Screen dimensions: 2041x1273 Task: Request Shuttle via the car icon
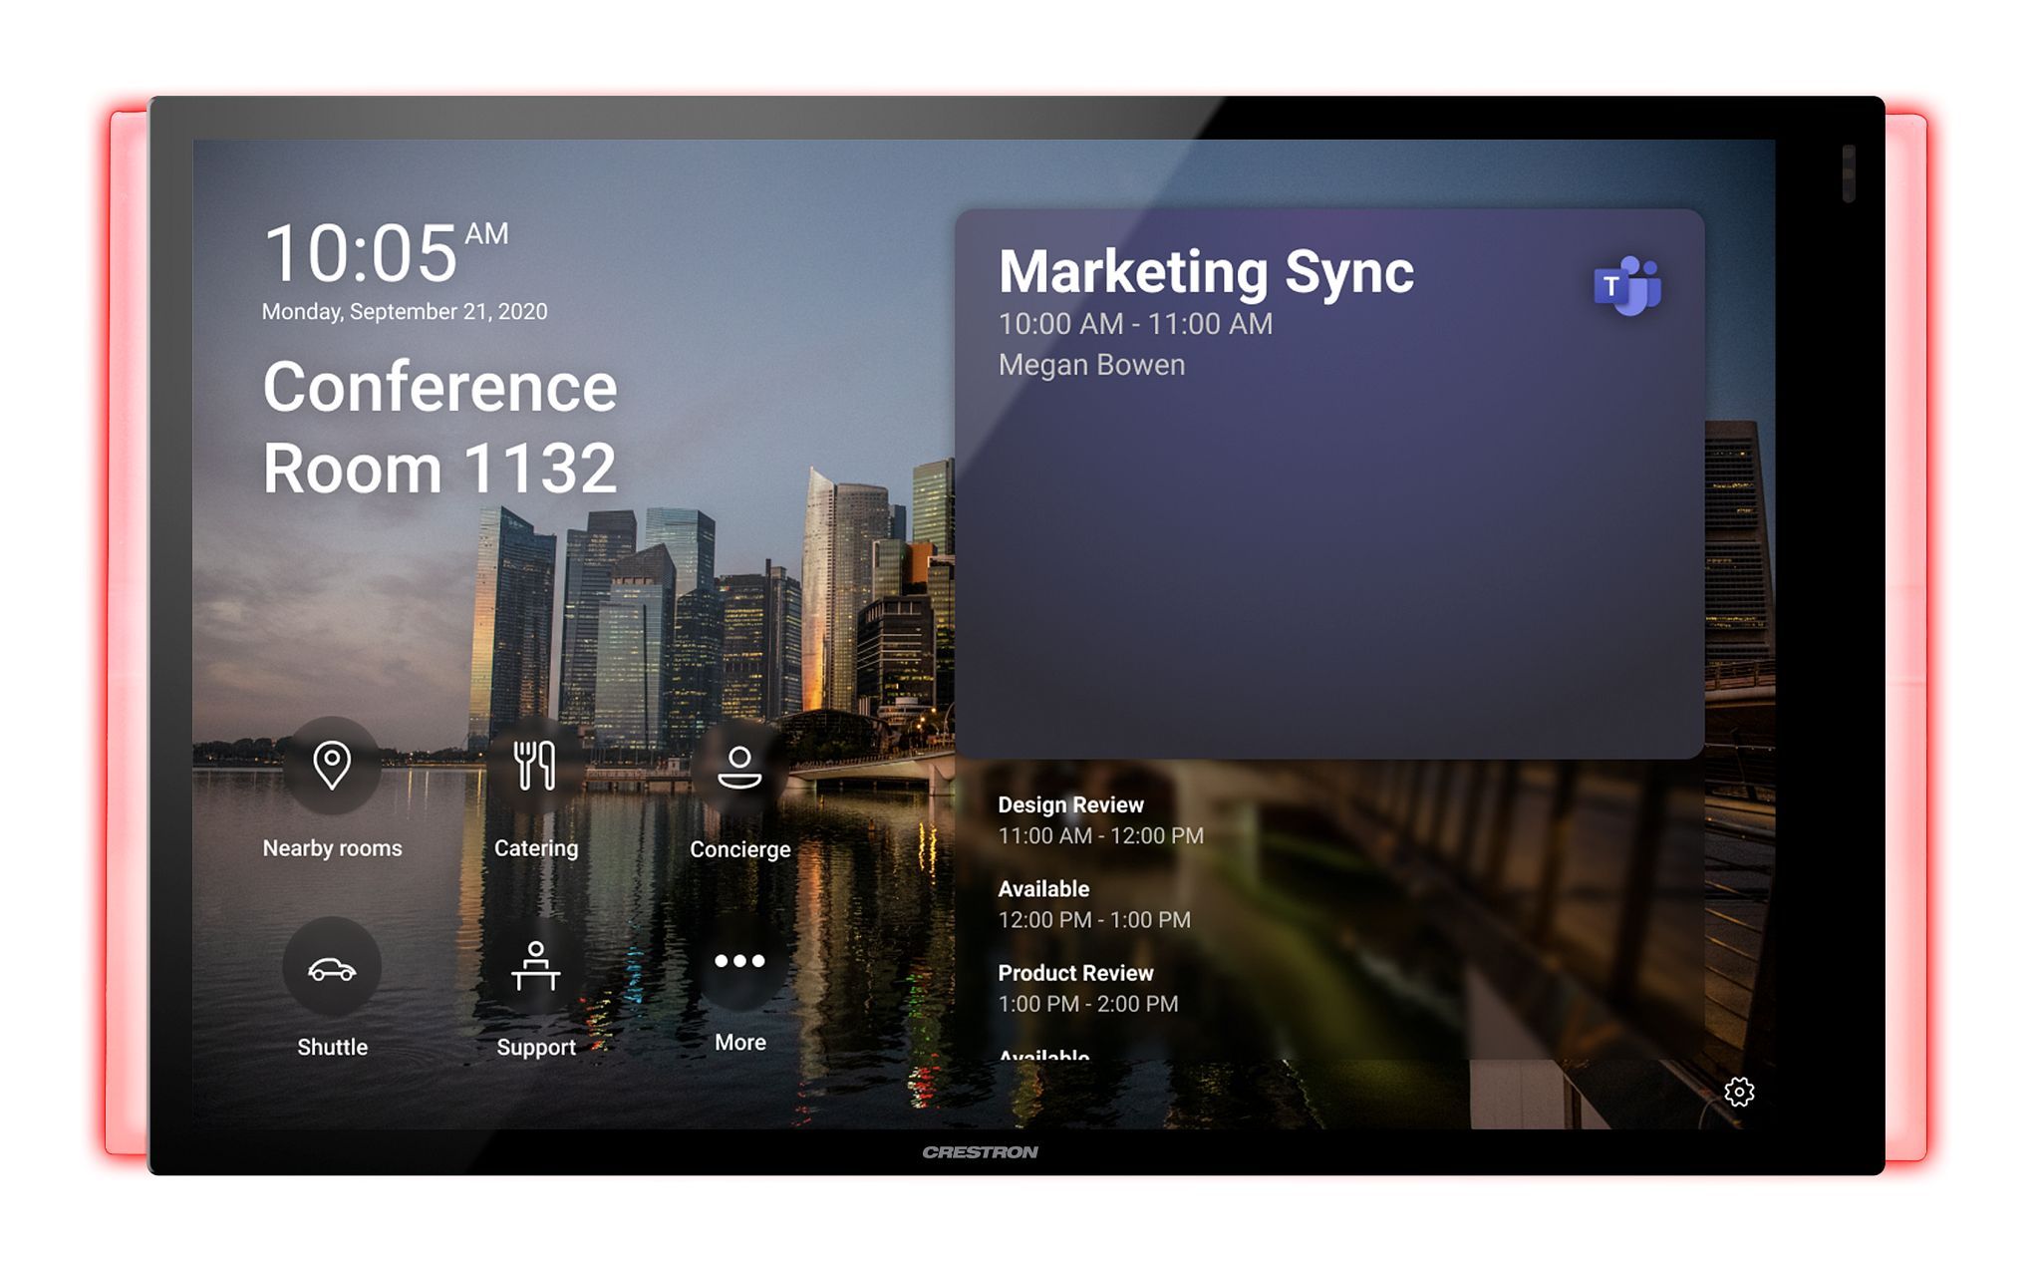click(332, 968)
